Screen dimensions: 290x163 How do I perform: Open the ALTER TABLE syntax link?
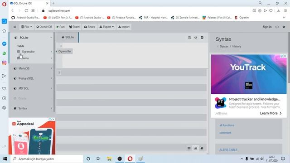coord(228,150)
